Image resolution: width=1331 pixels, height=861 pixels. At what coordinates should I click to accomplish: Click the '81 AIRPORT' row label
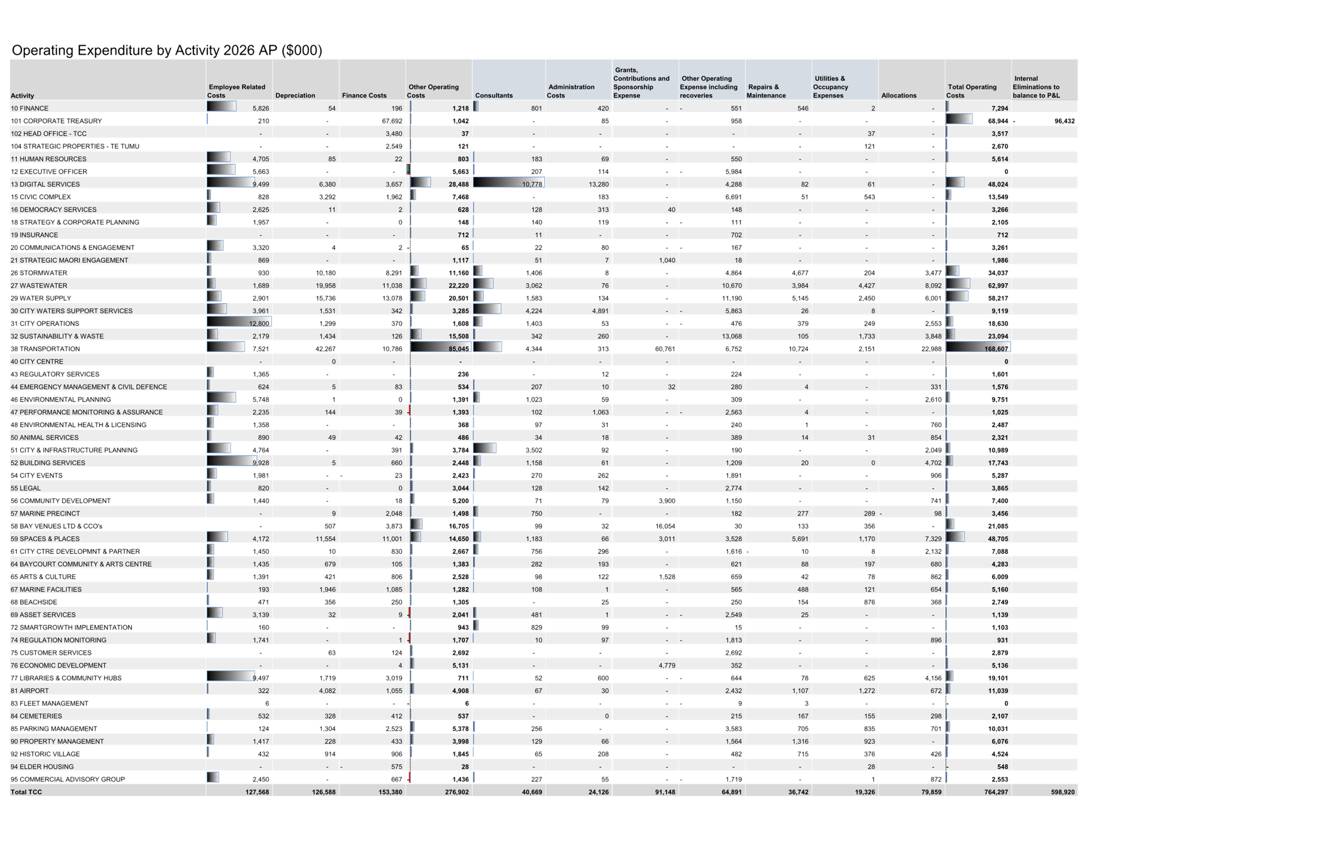tap(30, 690)
